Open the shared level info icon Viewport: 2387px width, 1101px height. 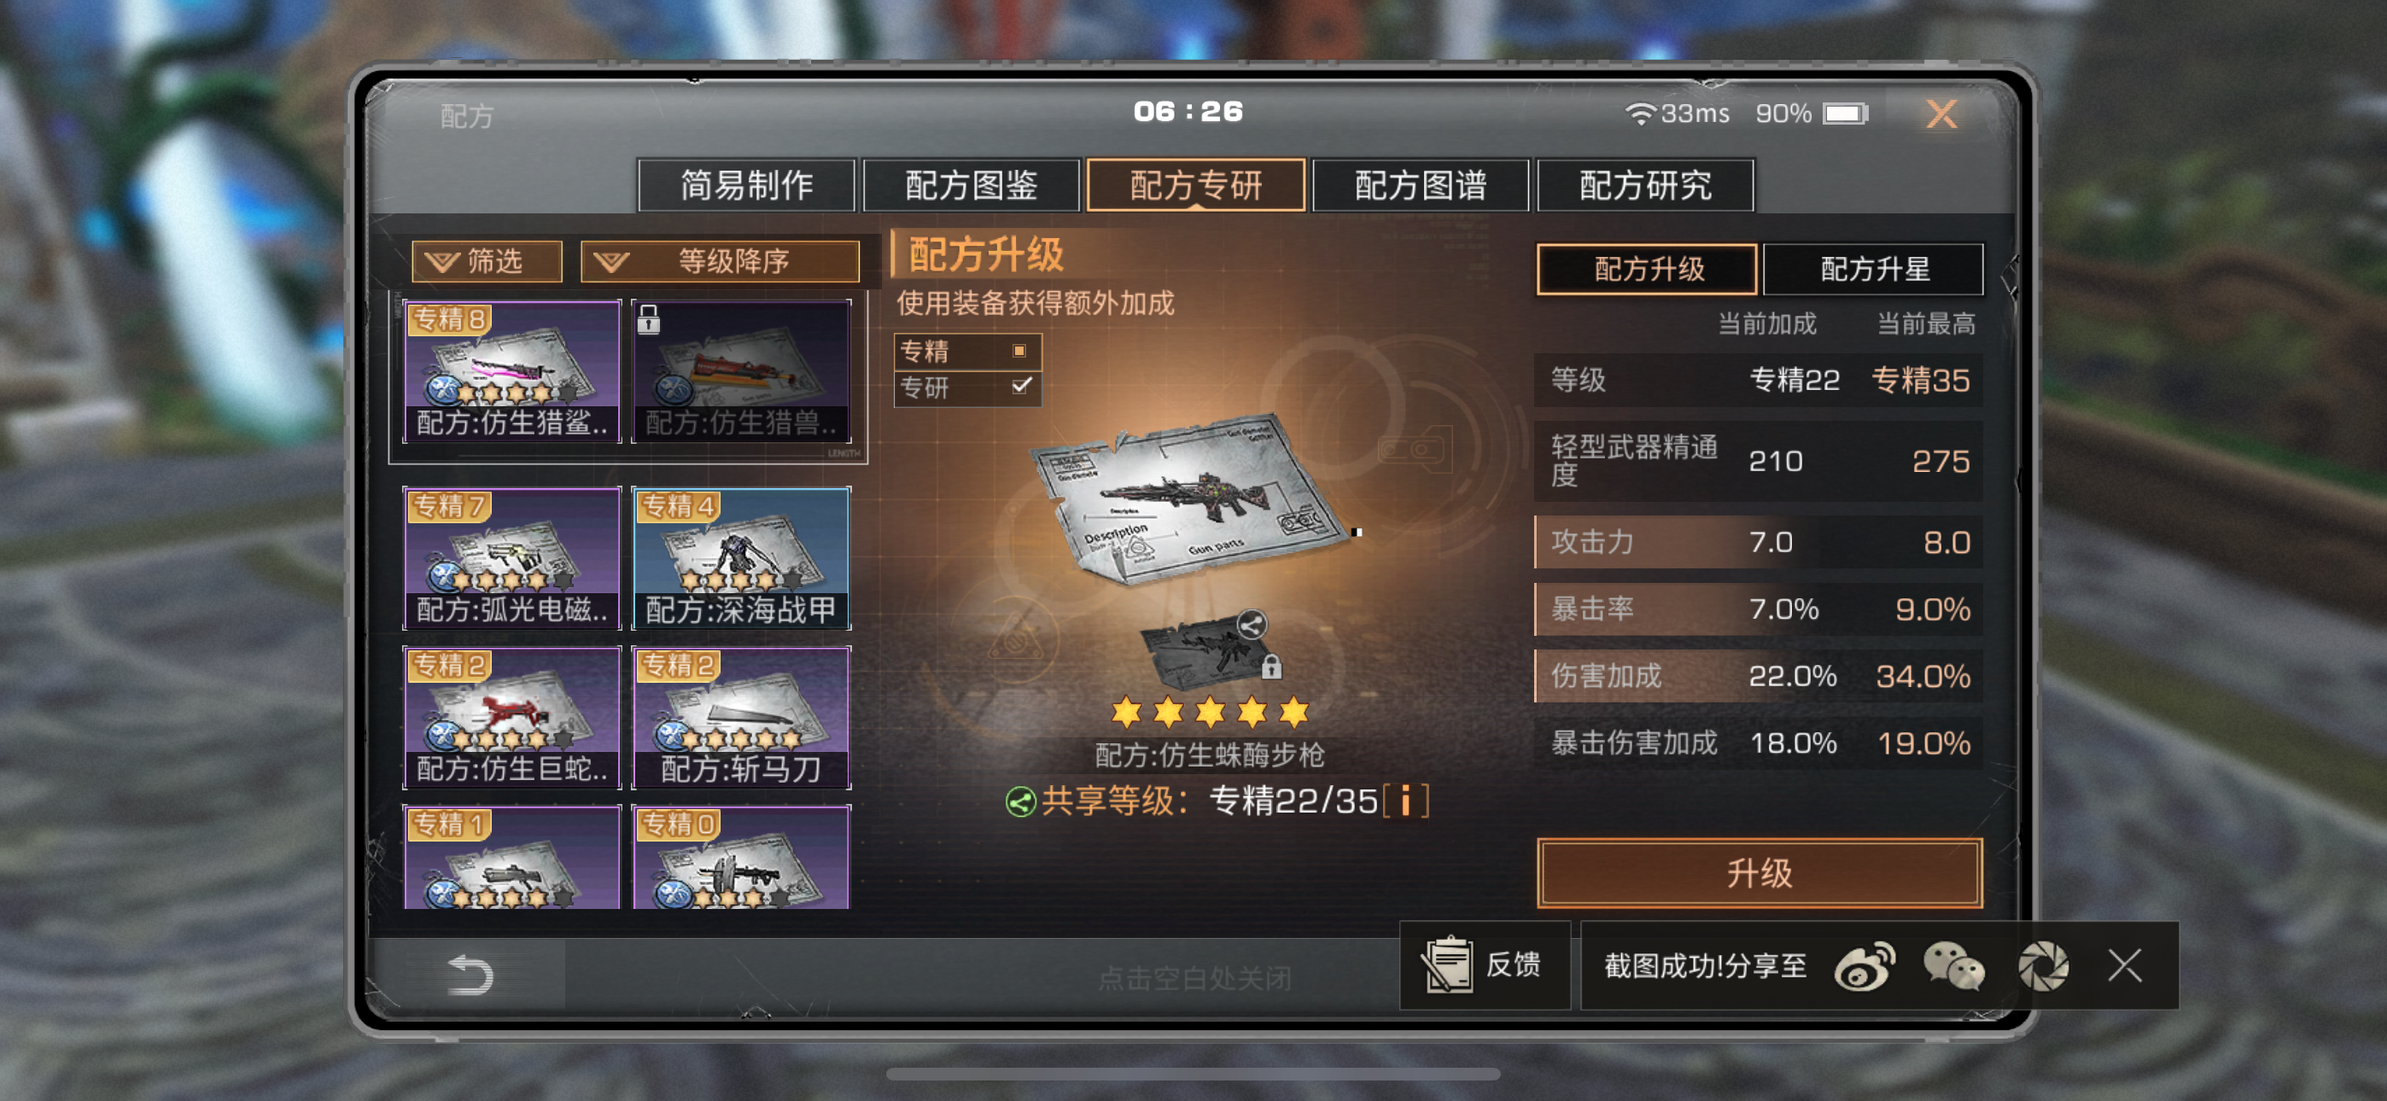(1406, 800)
